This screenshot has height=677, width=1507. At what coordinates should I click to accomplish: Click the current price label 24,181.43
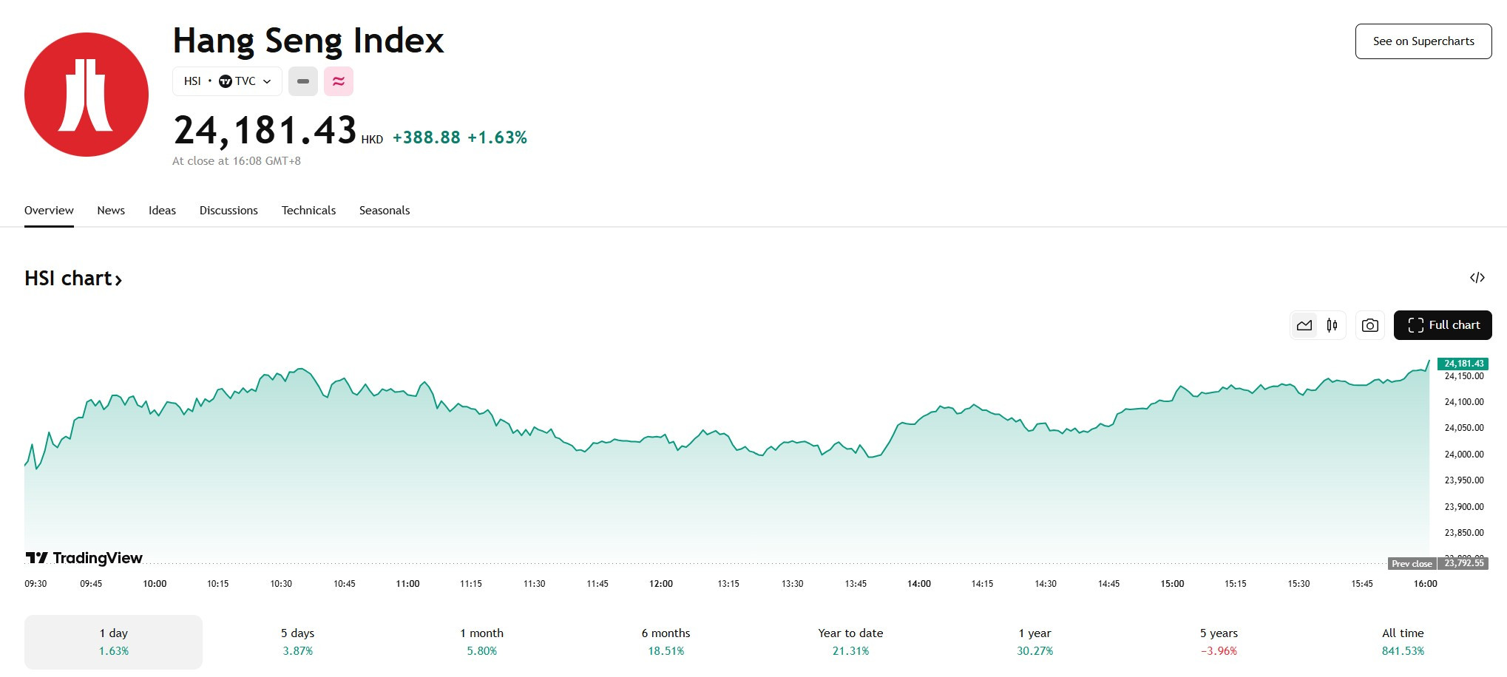tap(1463, 364)
